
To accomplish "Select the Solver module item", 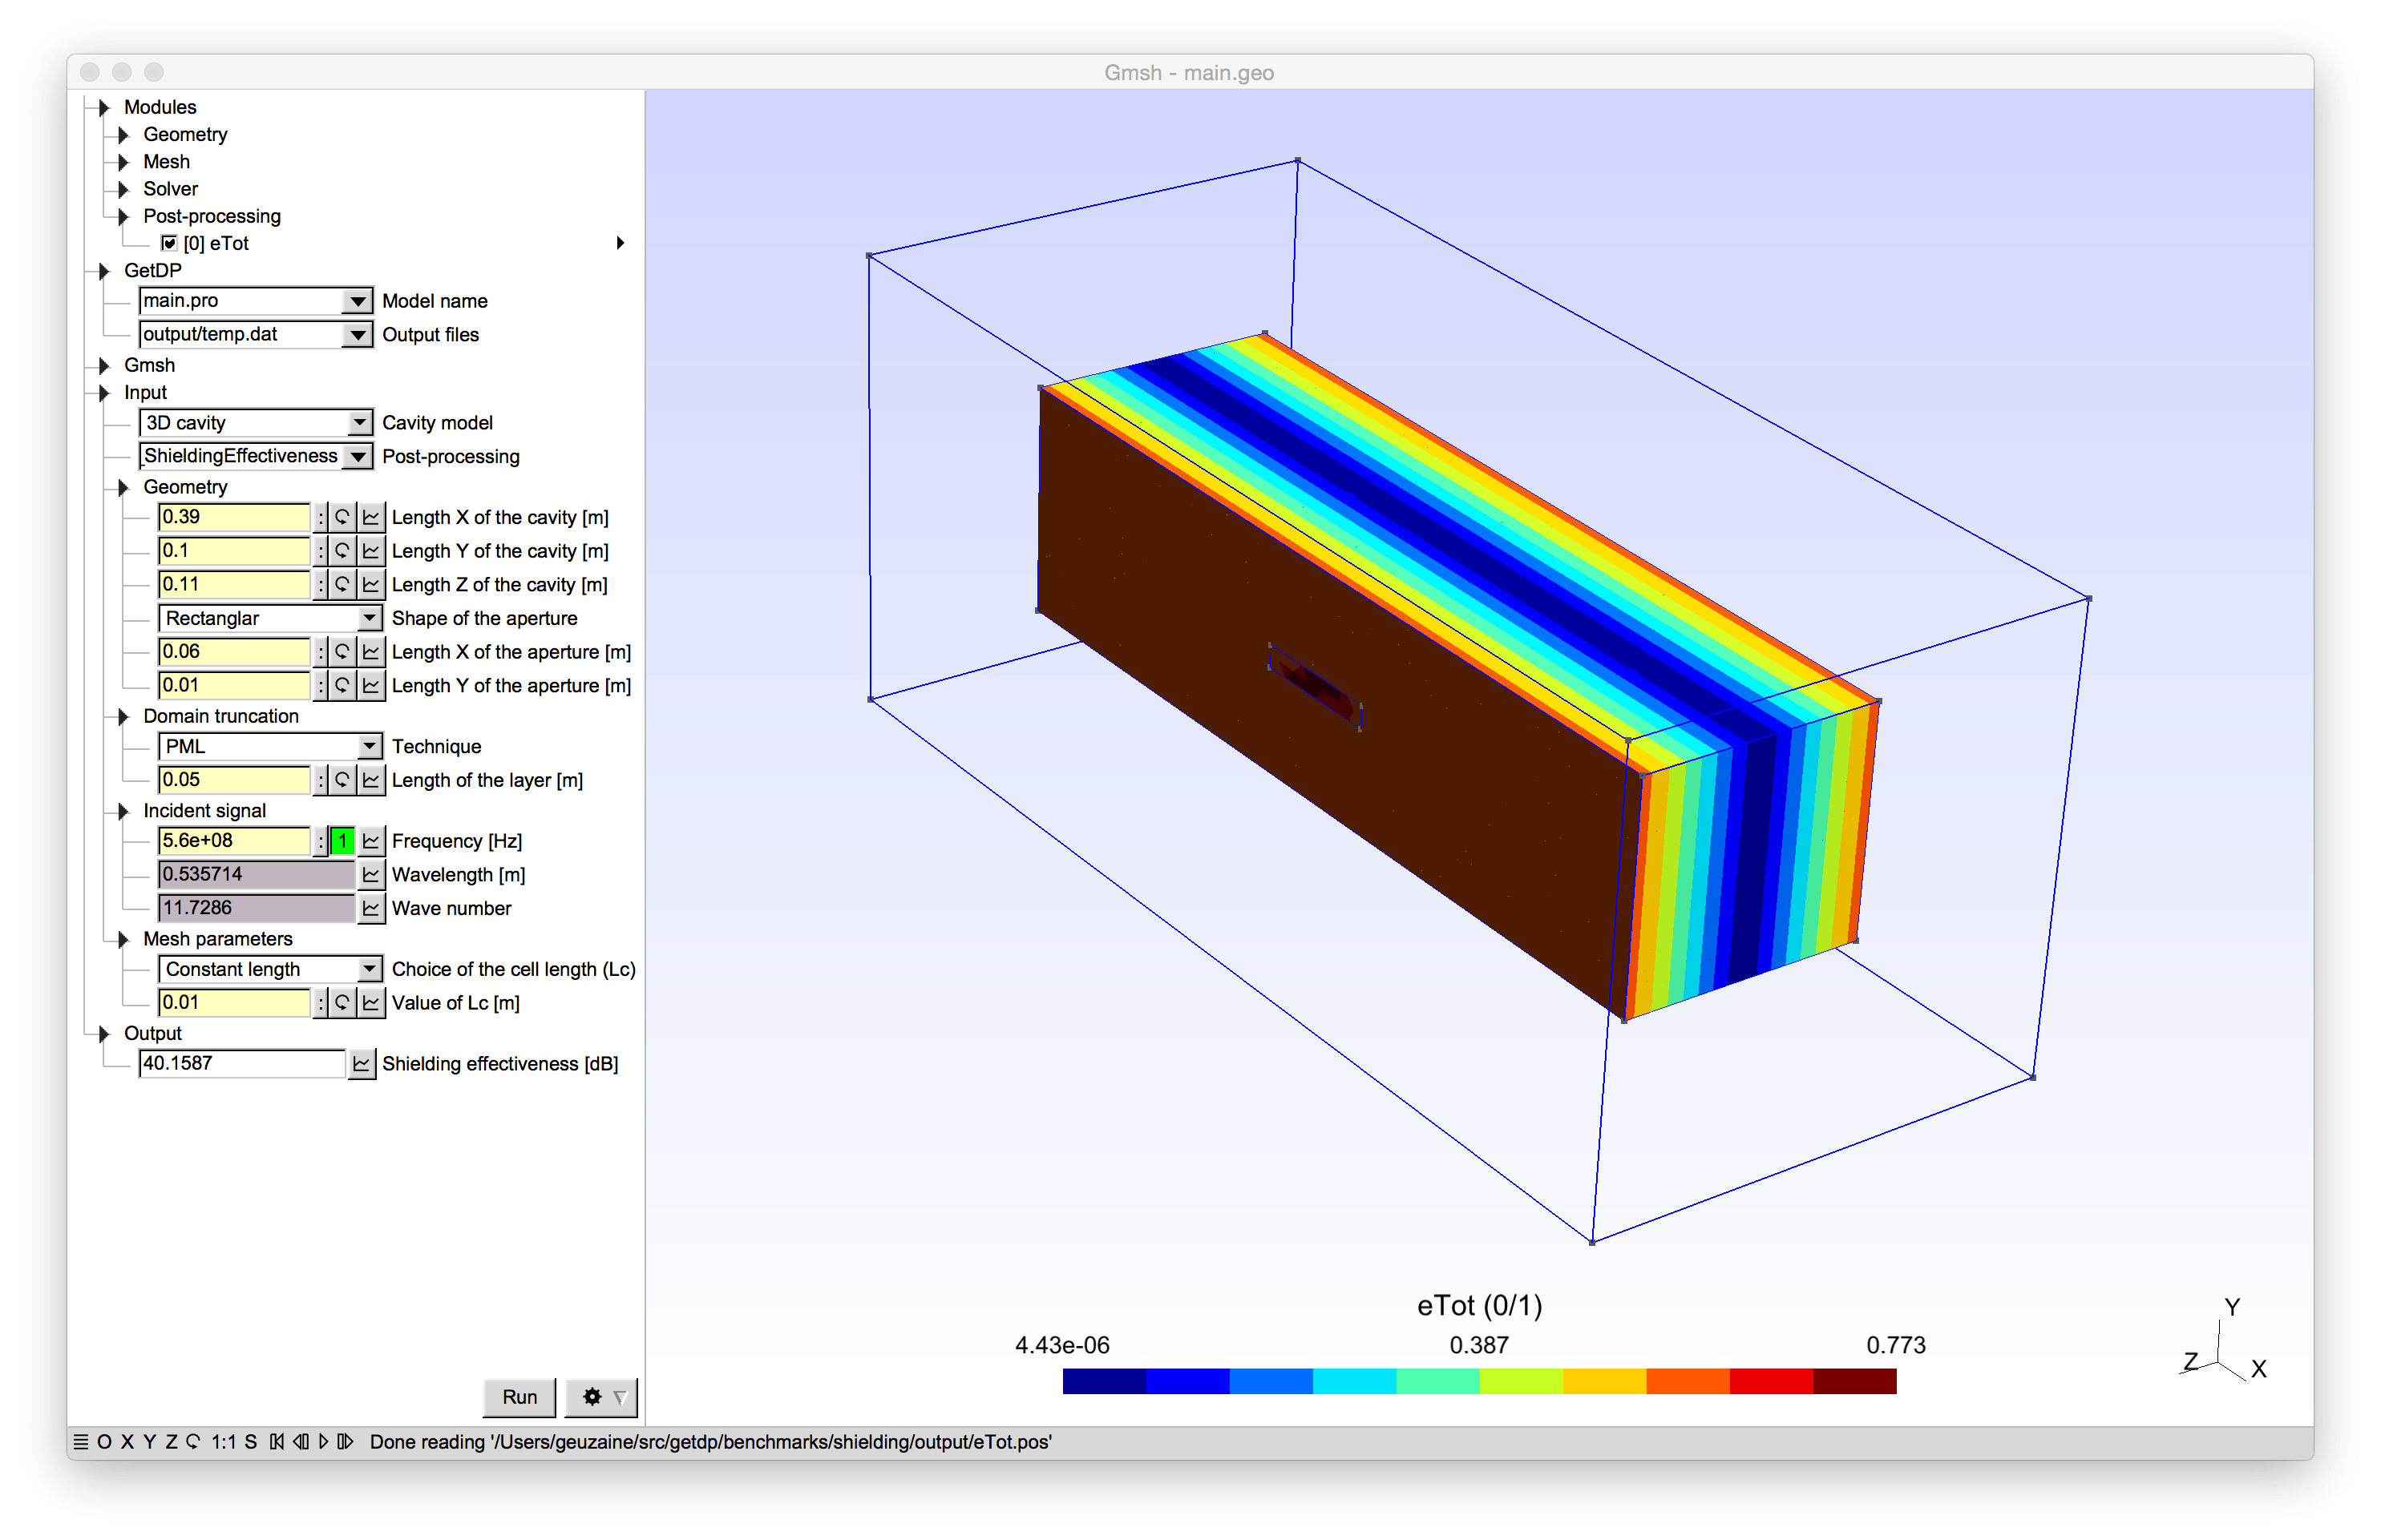I will point(170,189).
